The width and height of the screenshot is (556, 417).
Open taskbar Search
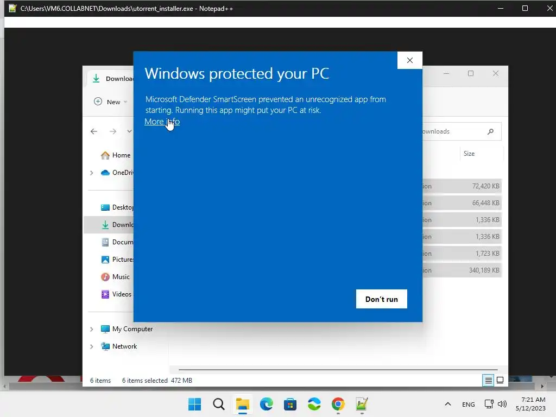point(219,404)
